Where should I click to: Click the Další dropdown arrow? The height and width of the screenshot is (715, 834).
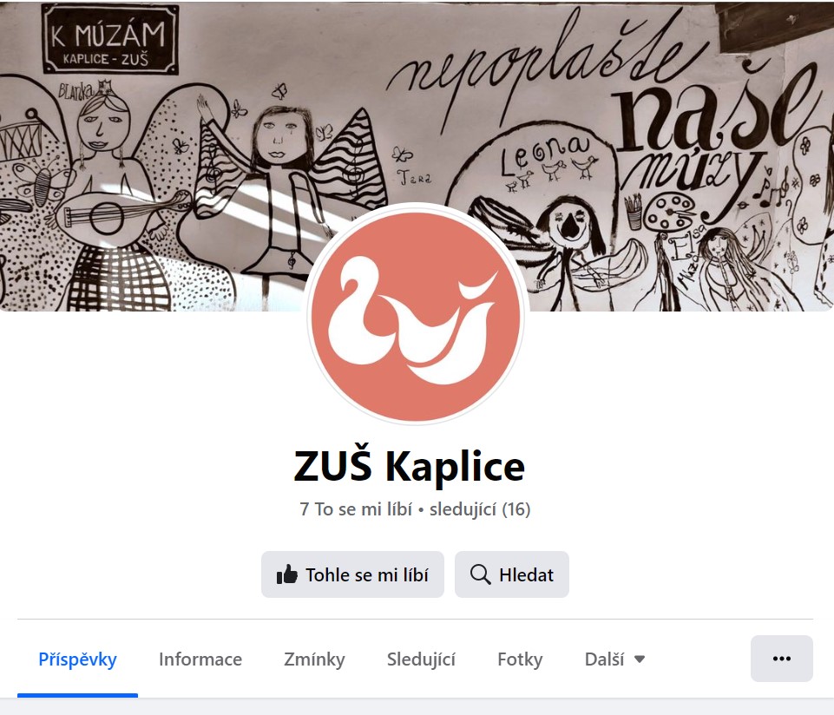tap(640, 659)
